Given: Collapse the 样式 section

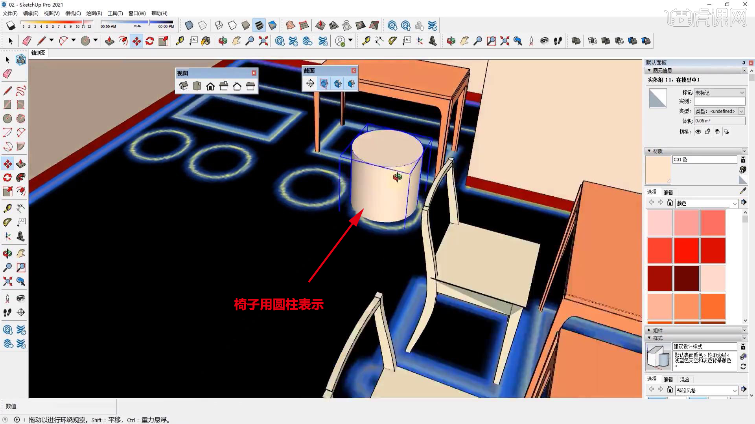Looking at the screenshot, I should click(x=649, y=338).
